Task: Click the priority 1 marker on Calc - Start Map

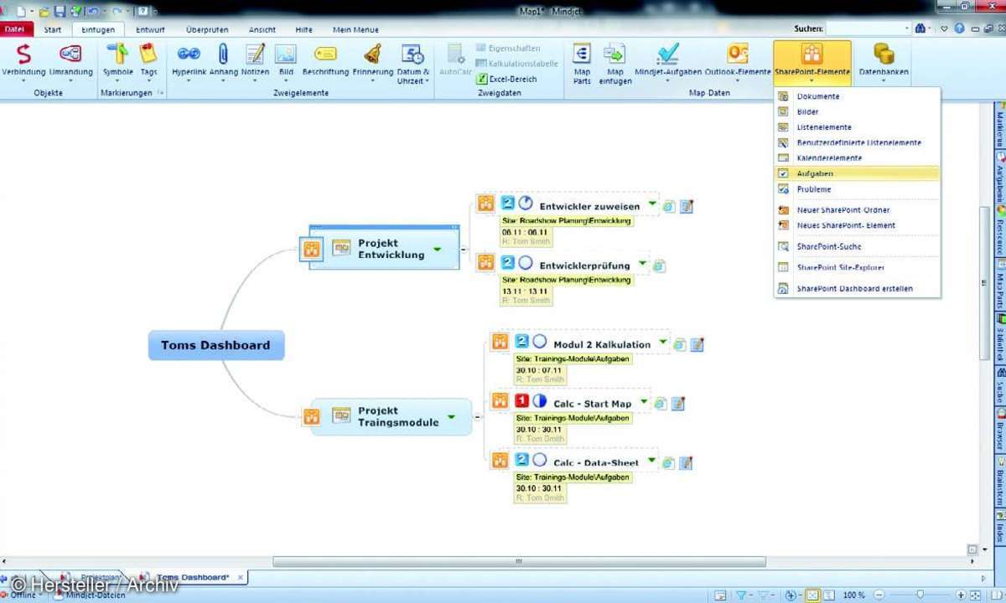Action: click(x=521, y=402)
